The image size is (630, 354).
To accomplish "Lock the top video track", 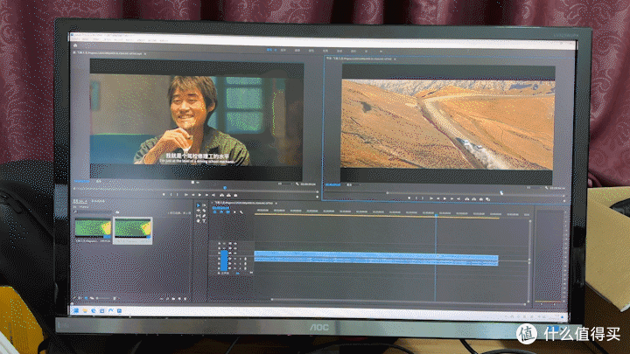I will pyautogui.click(x=220, y=243).
